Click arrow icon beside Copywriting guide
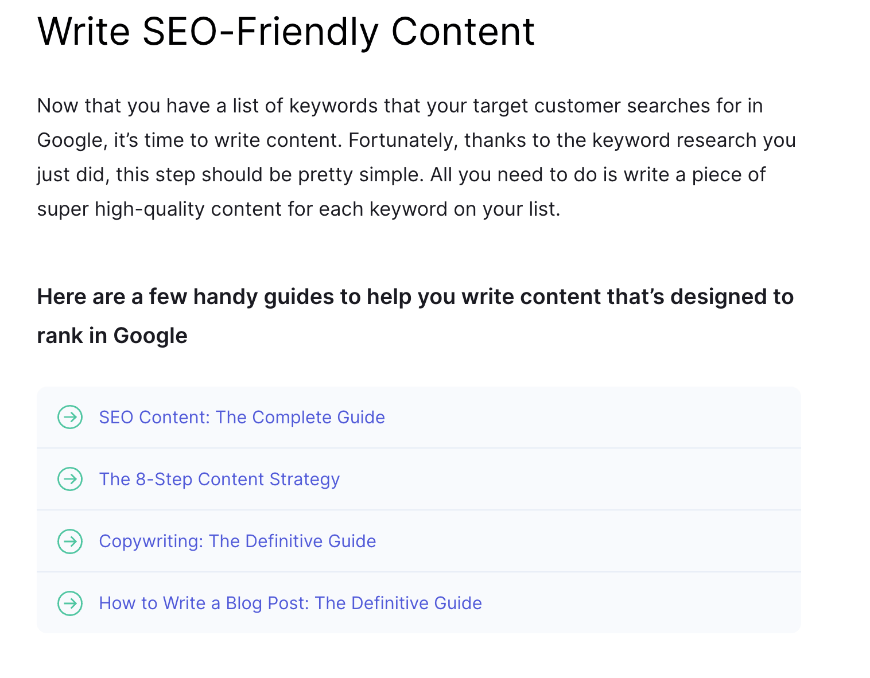Screen dimensions: 870x678 click(70, 541)
